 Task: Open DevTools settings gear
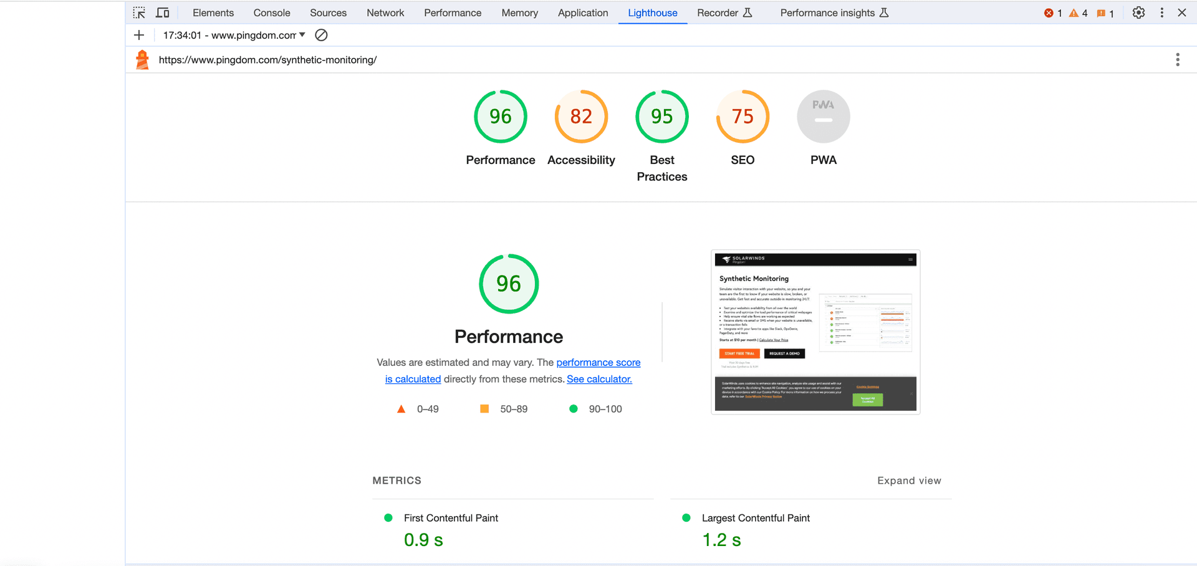click(1138, 12)
